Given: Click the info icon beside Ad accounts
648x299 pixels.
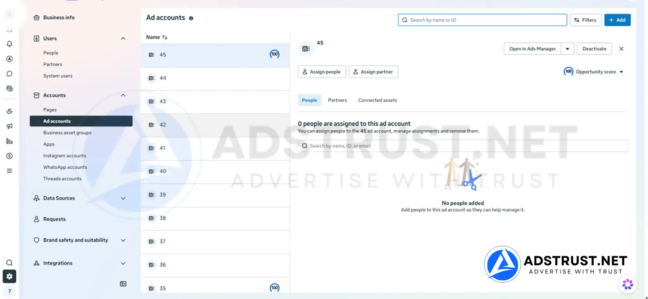Looking at the screenshot, I should [191, 18].
